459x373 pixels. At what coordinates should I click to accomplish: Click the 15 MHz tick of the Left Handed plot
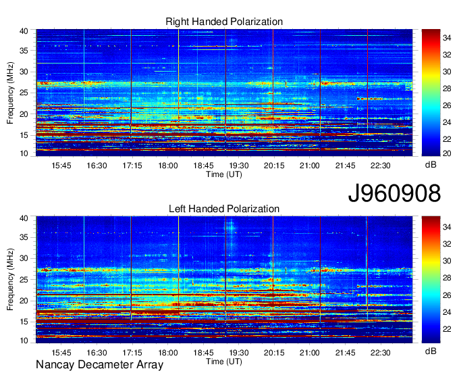pos(24,322)
